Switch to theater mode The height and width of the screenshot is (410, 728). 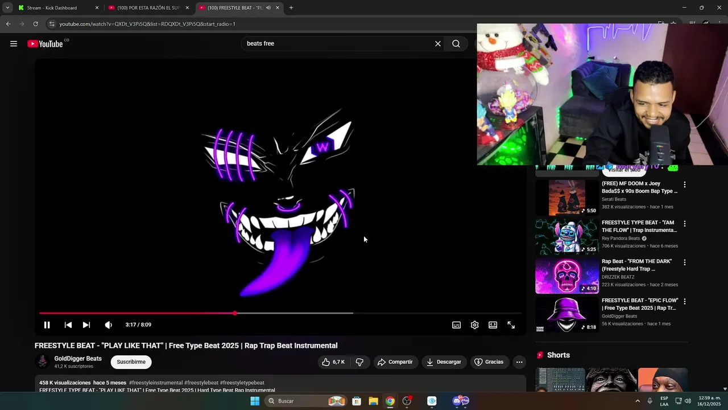[x=493, y=325]
